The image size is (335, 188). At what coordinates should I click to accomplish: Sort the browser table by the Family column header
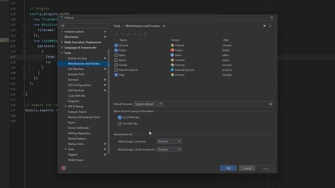click(175, 40)
